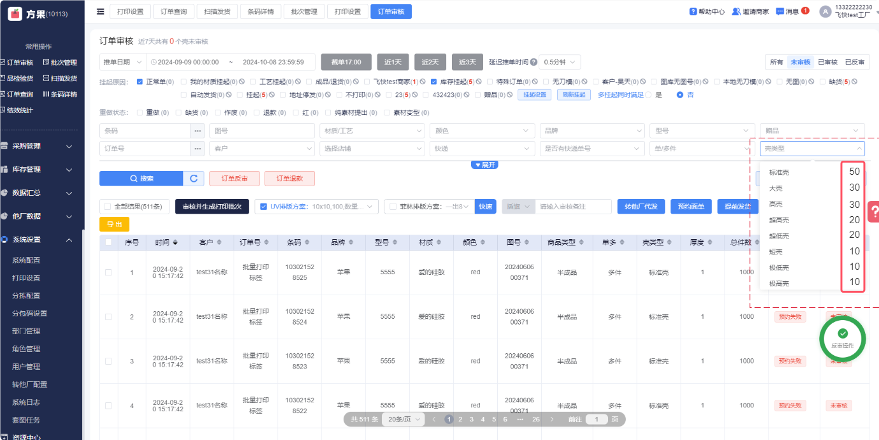Open the 0.5分钟 delay time dropdown
The image size is (879, 440).
[559, 62]
